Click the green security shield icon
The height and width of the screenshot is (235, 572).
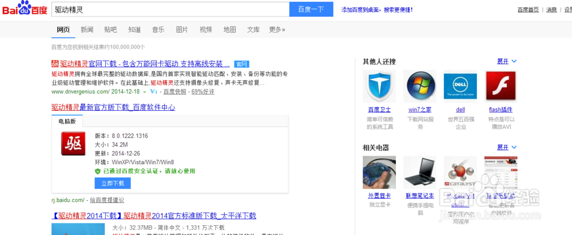[97, 171]
